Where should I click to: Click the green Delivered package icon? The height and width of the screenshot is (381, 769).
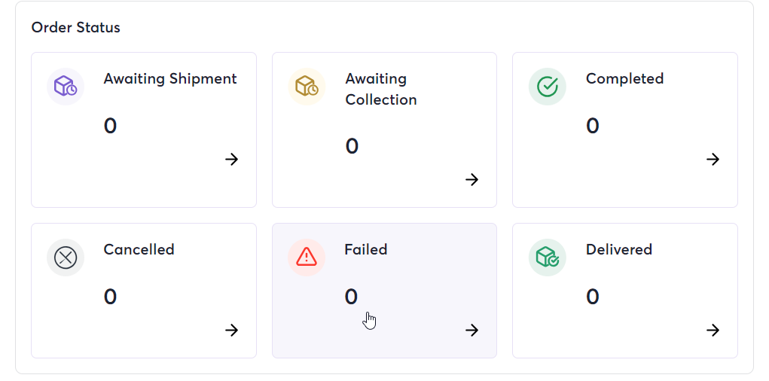[548, 258]
